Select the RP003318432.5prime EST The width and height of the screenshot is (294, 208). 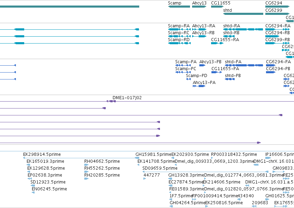click(212, 158)
